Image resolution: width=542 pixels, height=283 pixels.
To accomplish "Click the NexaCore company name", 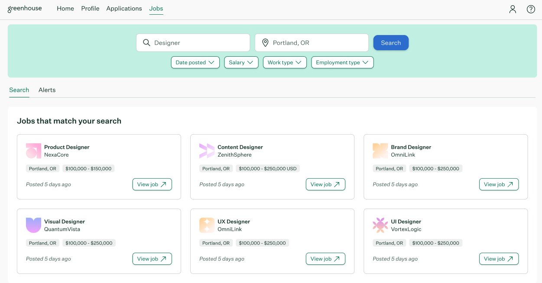I will (56, 155).
